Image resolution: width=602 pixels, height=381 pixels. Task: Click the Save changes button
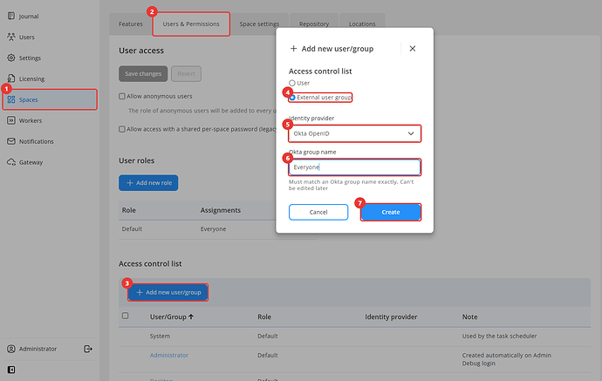pos(143,73)
